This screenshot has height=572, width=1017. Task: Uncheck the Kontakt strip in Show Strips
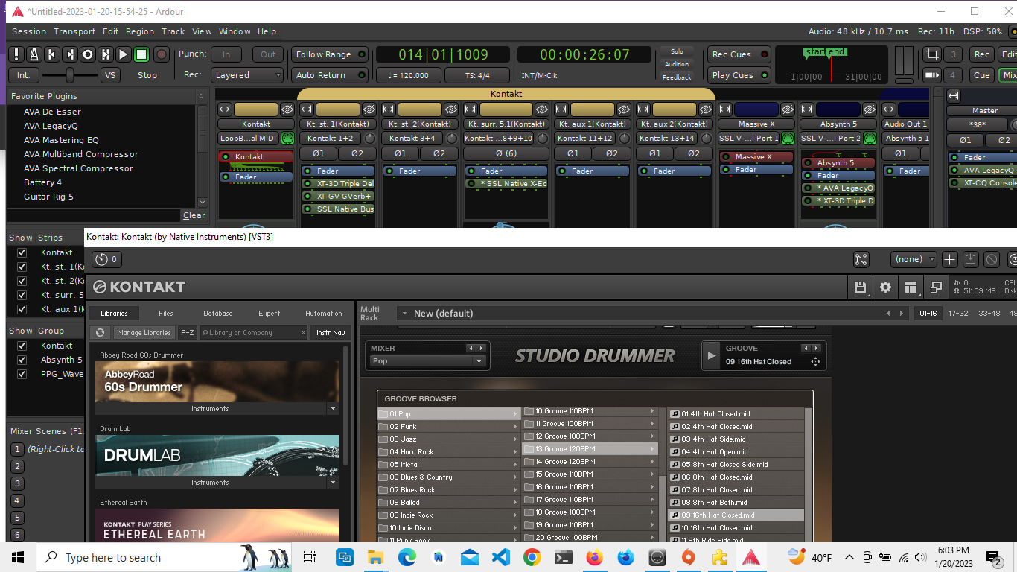22,252
